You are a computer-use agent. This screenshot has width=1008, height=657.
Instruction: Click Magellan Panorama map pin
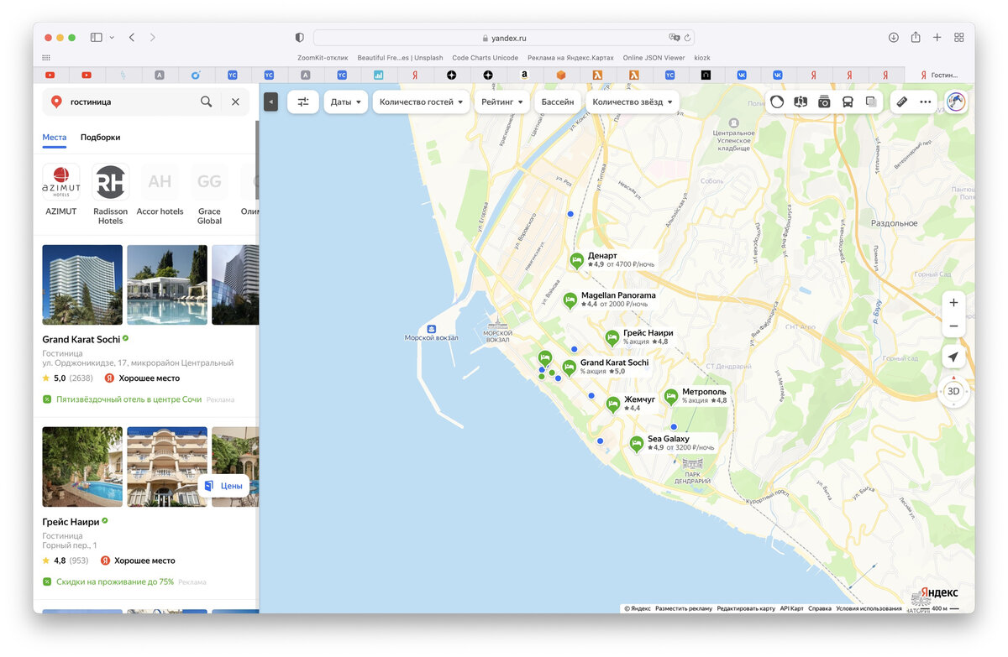click(x=570, y=300)
